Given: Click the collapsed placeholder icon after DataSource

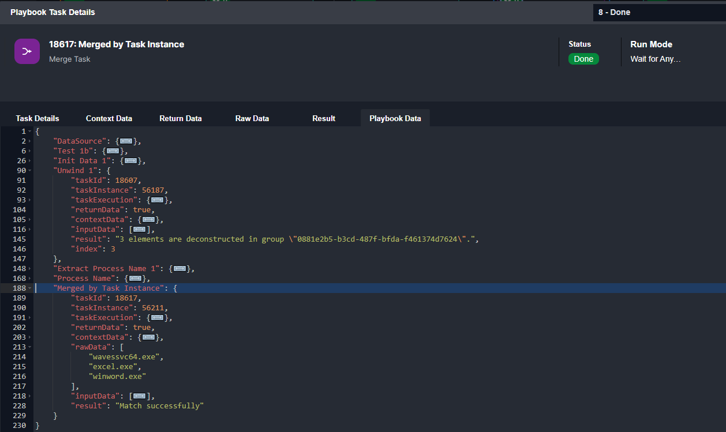Looking at the screenshot, I should pyautogui.click(x=126, y=141).
